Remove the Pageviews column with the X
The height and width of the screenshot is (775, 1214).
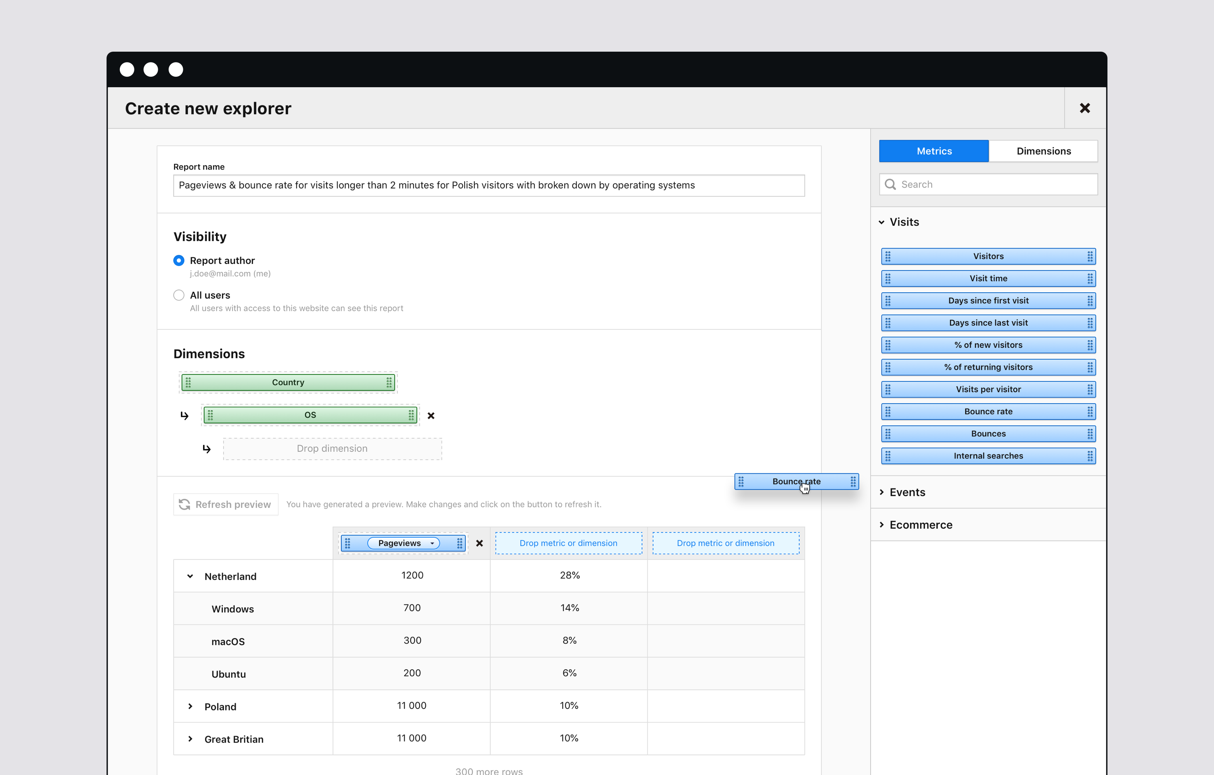coord(479,543)
